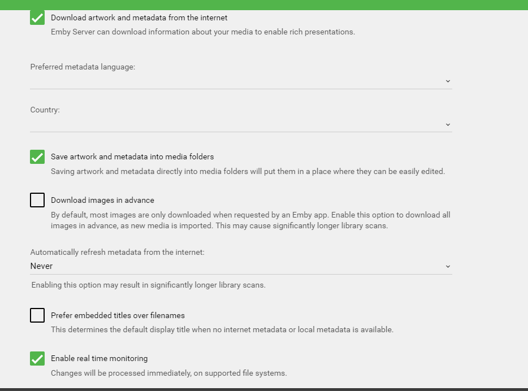The width and height of the screenshot is (528, 391).
Task: Click the "Download images in advance" label text
Action: [x=102, y=200]
